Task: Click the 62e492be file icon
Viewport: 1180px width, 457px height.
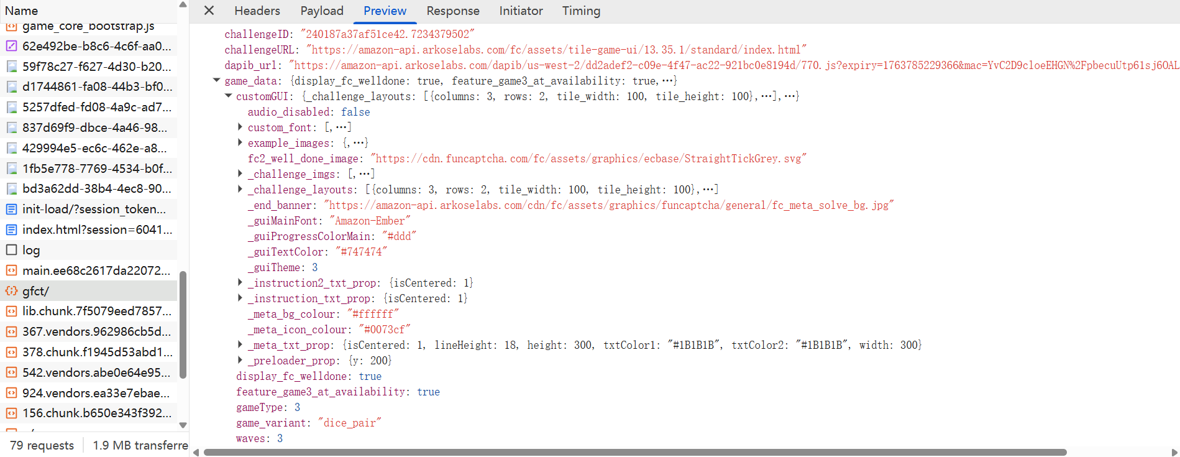Action: point(11,46)
